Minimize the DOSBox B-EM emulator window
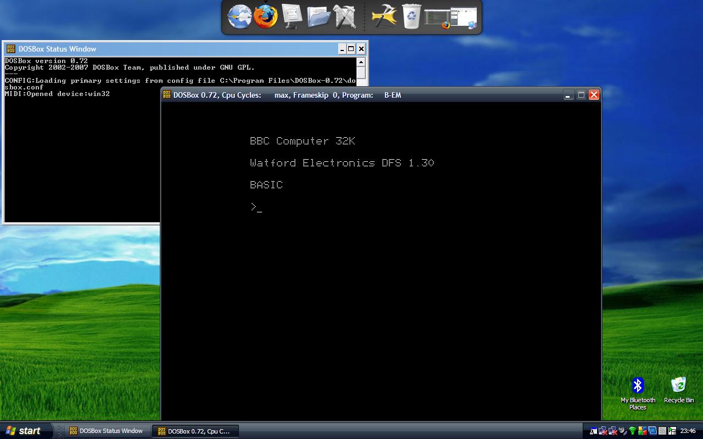The height and width of the screenshot is (439, 703). click(569, 95)
